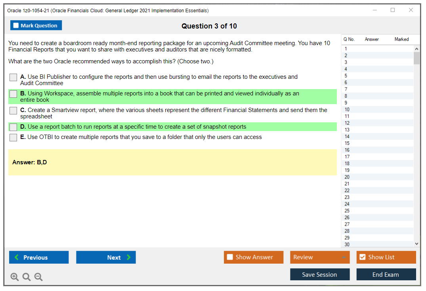Toggle the Show Answer checkbox
The height and width of the screenshot is (291, 426).
(230, 257)
